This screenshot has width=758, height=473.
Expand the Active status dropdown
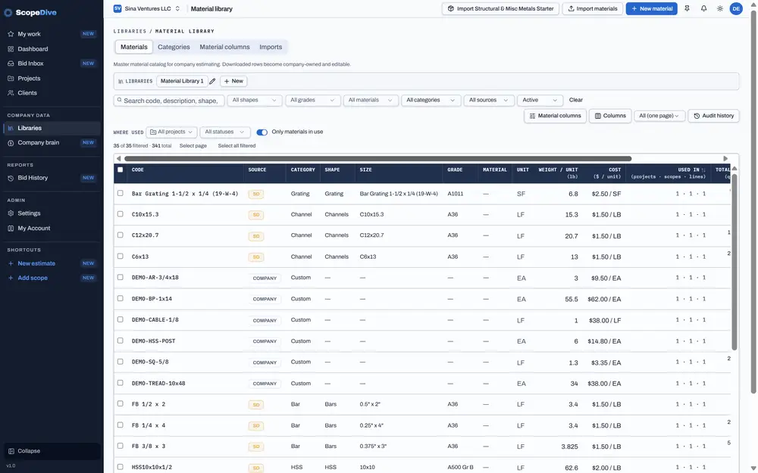pos(540,101)
